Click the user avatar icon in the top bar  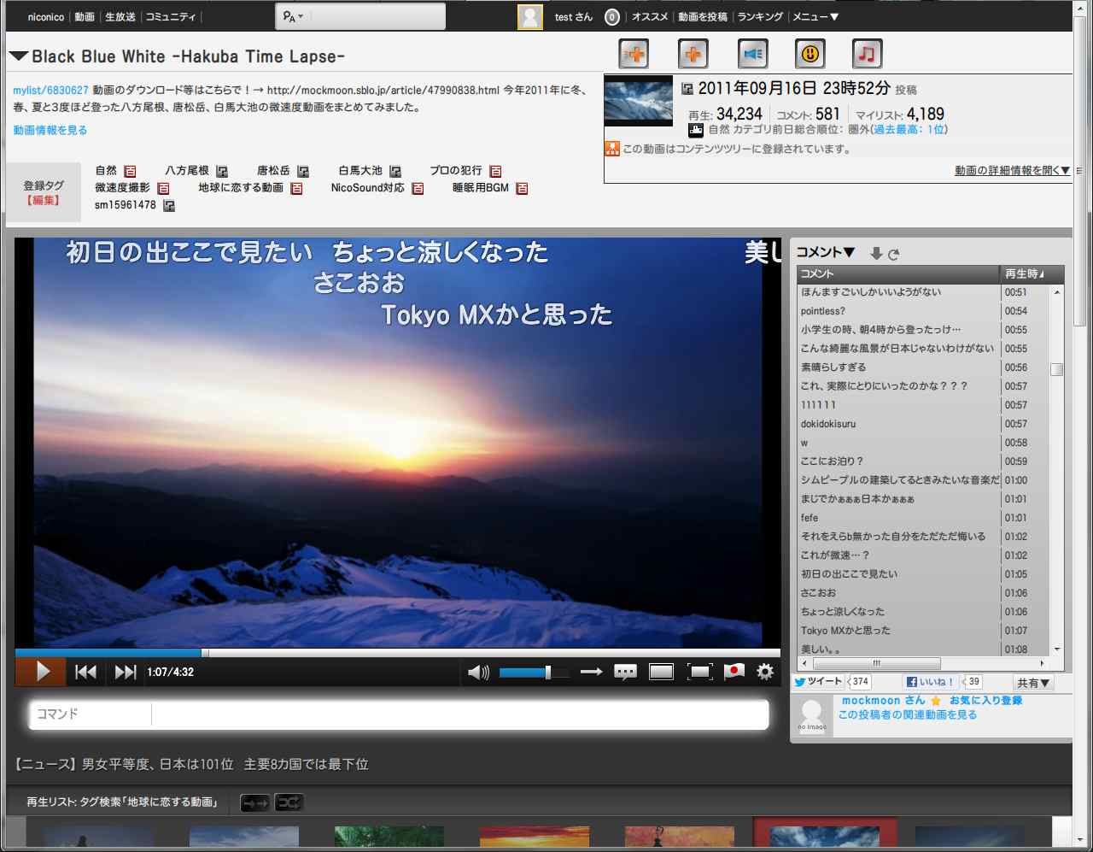530,17
